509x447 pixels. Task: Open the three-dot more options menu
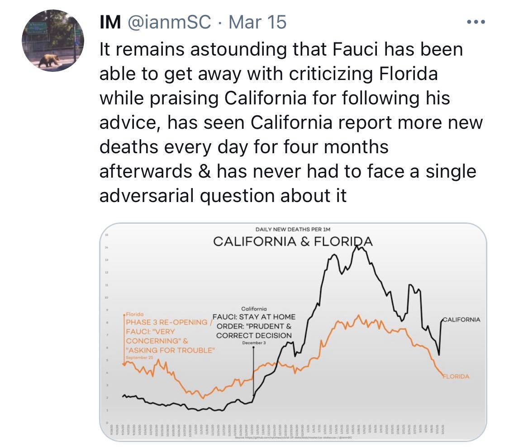tap(476, 22)
